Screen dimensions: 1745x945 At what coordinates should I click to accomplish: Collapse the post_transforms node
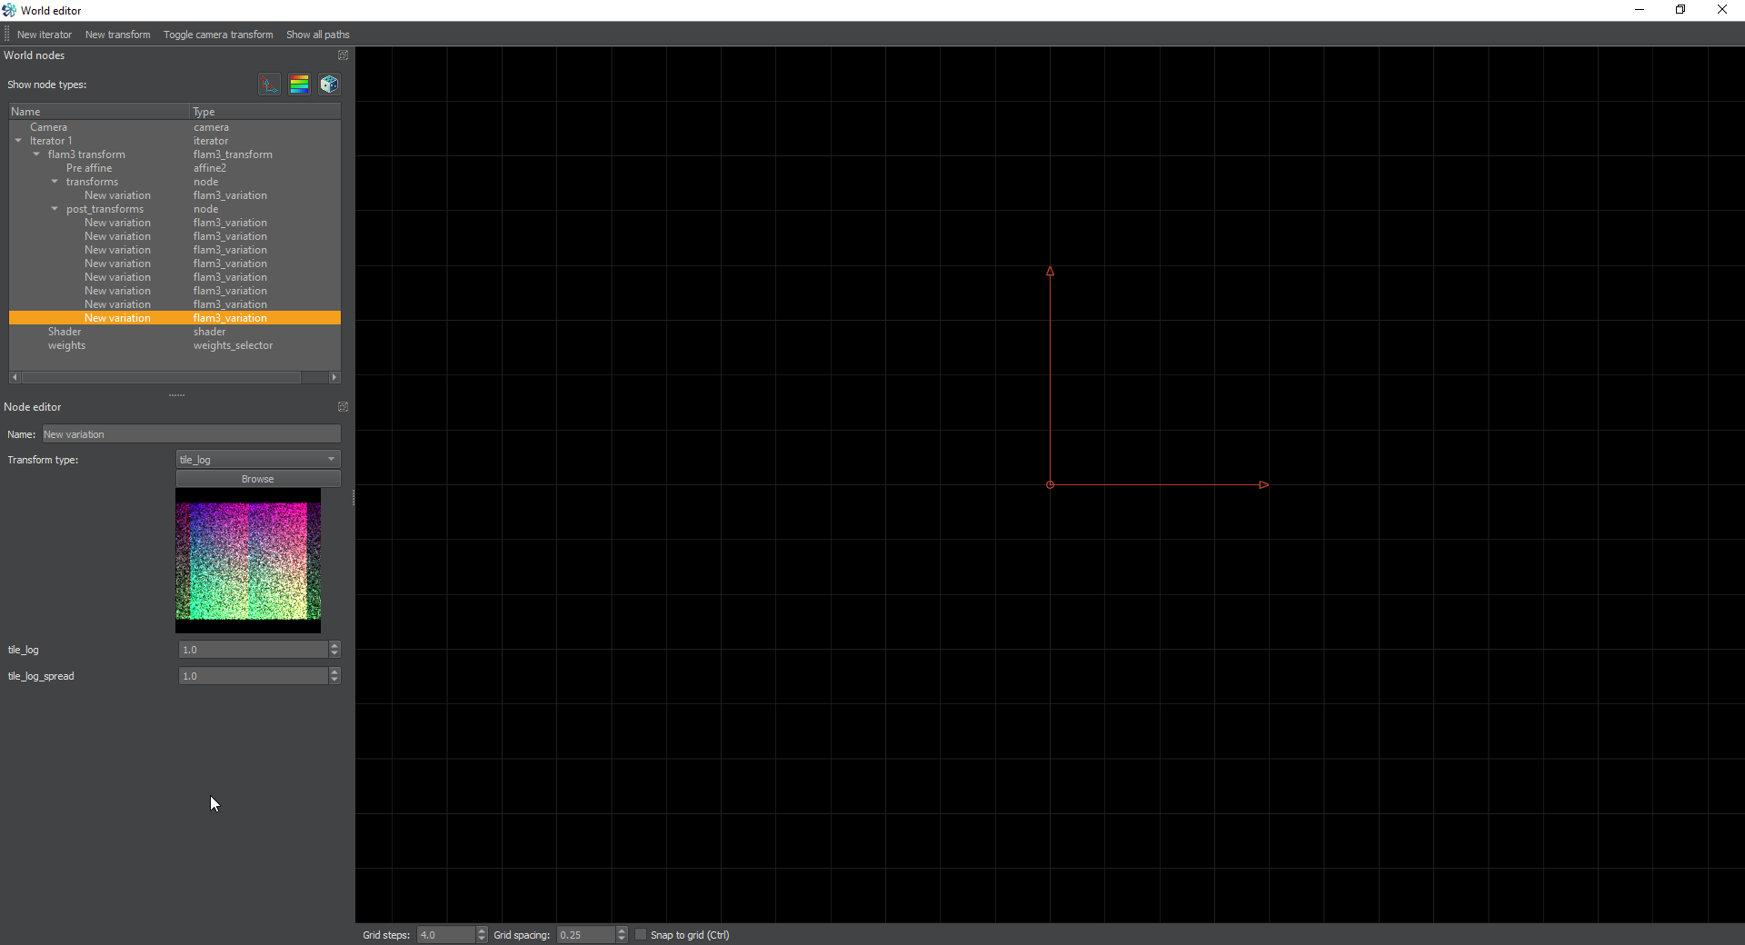coord(55,209)
